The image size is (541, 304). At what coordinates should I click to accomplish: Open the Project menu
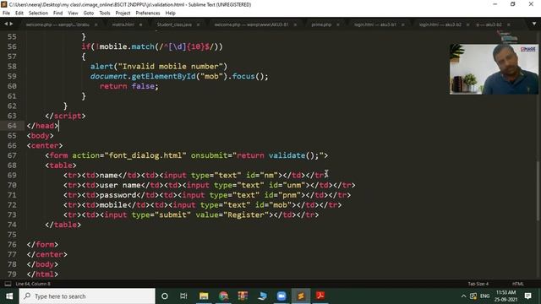[x=123, y=14]
